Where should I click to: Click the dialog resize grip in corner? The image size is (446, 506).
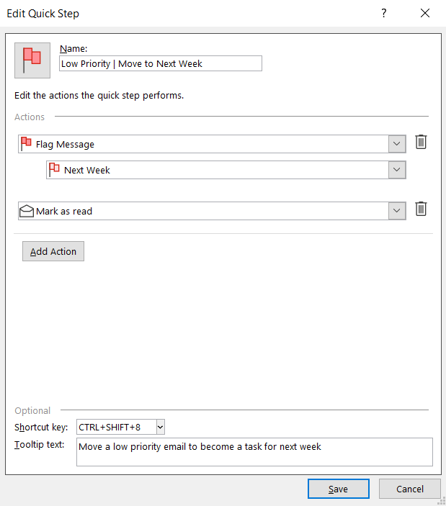(441, 501)
